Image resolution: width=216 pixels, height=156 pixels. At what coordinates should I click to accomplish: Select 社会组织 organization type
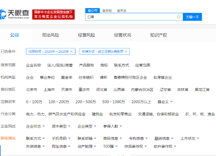[x=86, y=78]
